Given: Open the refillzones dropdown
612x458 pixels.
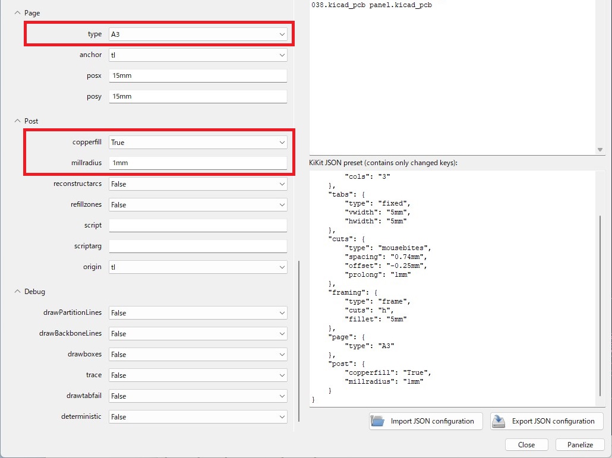Looking at the screenshot, I should click(x=198, y=205).
